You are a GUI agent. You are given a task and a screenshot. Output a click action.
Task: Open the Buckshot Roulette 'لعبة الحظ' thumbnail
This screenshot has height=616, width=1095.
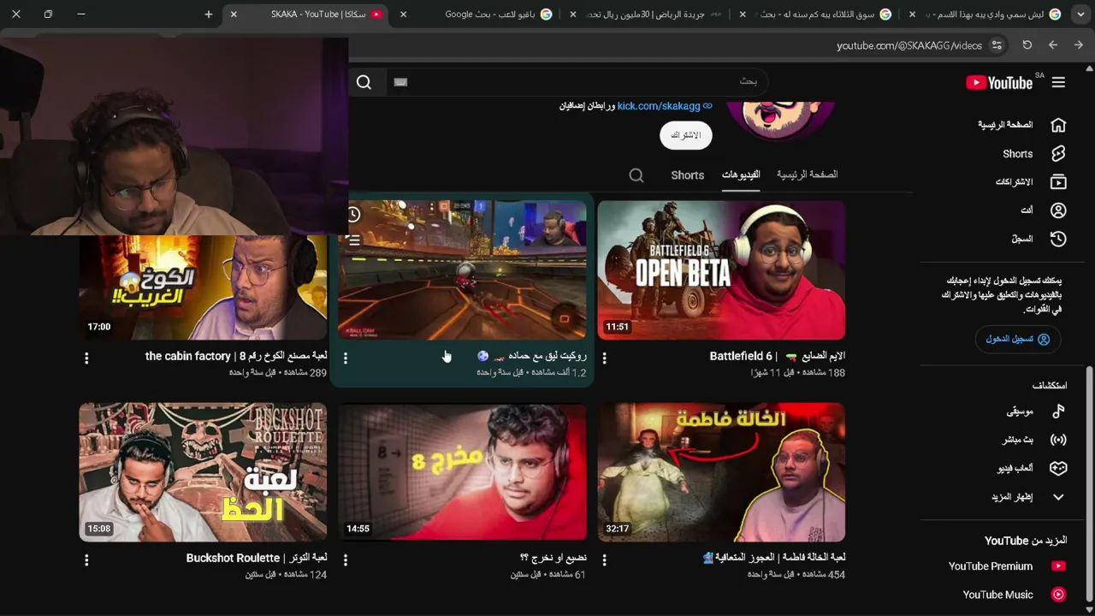(203, 472)
